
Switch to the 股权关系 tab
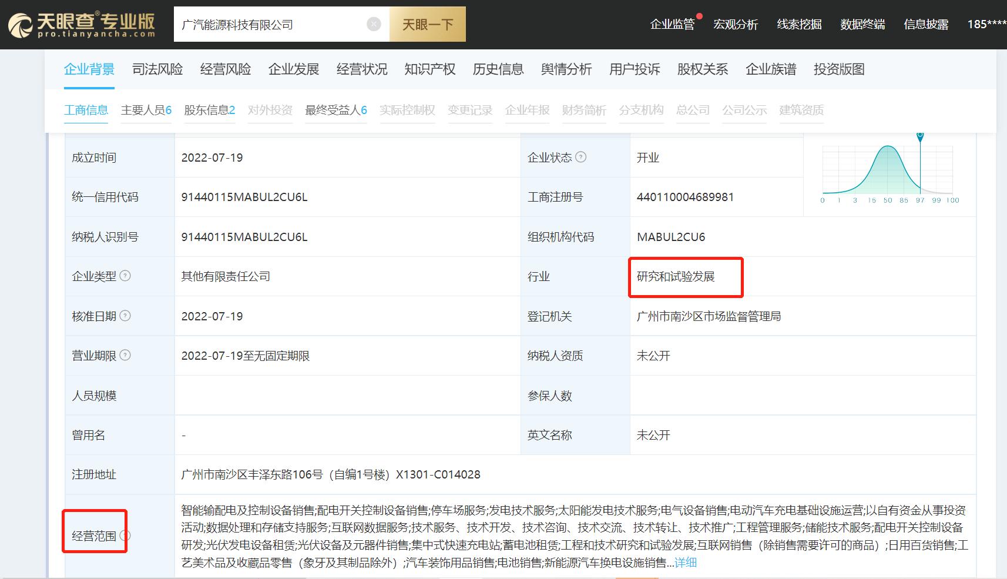click(703, 69)
